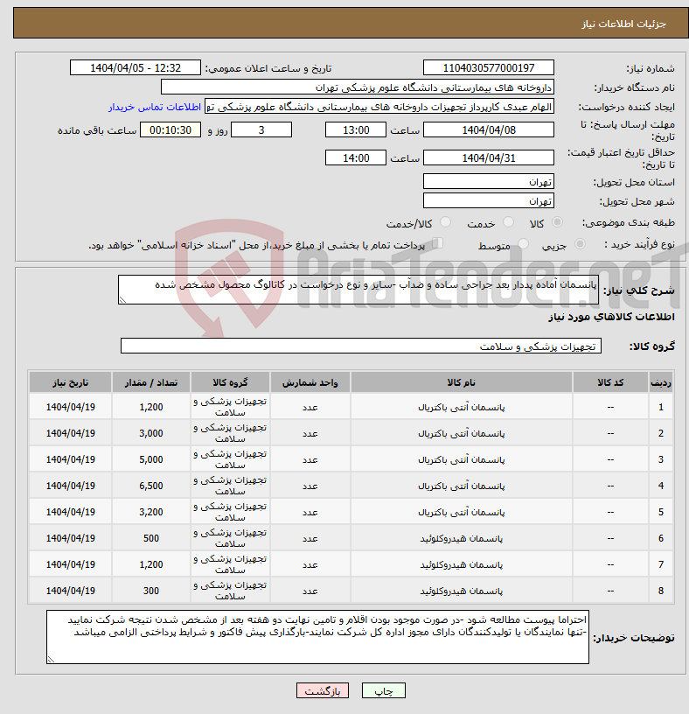Select the کالا/خدمت radio button
The image size is (689, 714).
pos(446,222)
